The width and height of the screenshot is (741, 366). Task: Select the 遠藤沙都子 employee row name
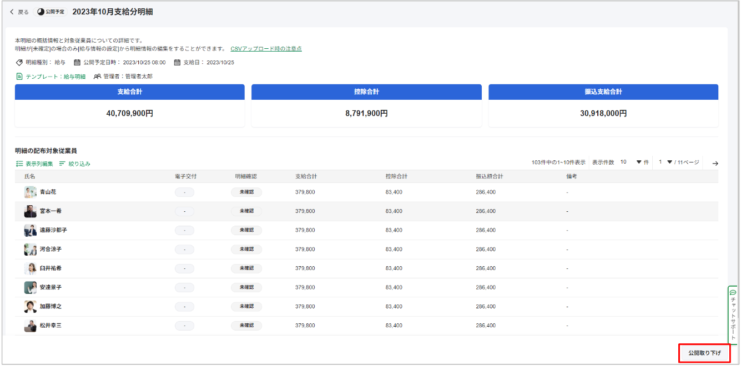click(x=53, y=230)
